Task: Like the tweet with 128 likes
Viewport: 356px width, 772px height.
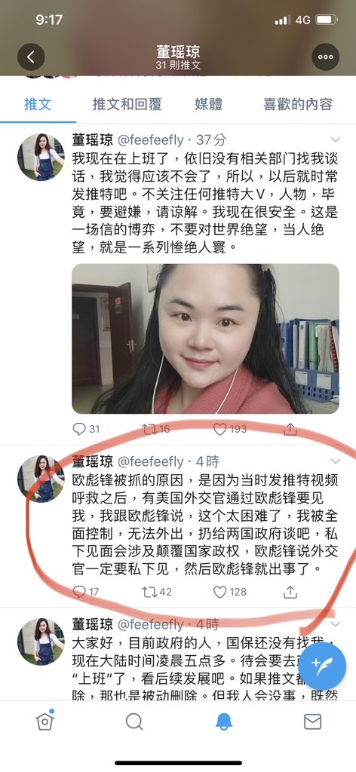Action: click(x=219, y=592)
